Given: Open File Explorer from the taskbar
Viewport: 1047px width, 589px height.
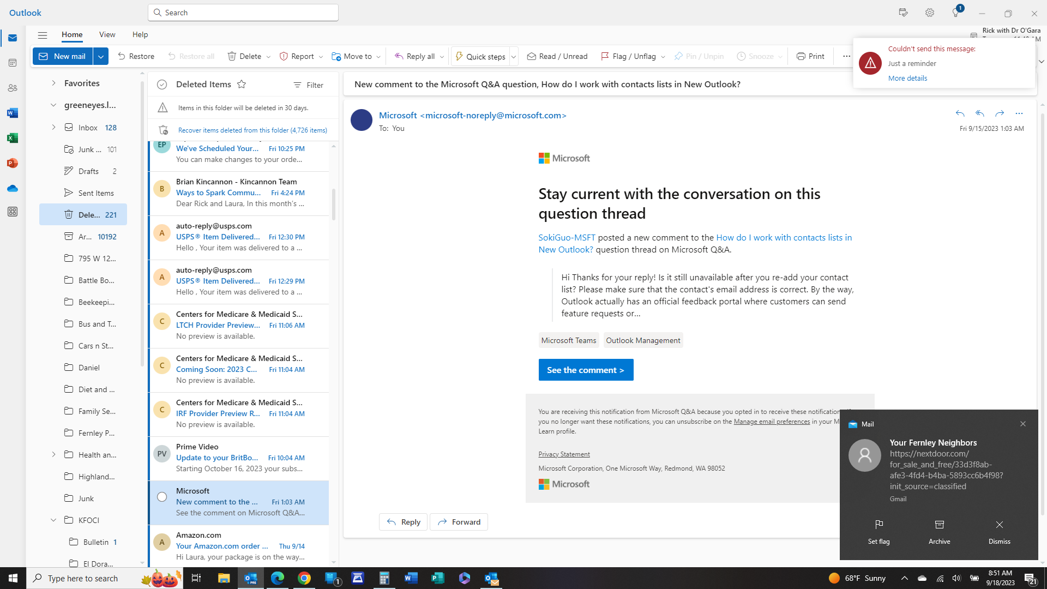Looking at the screenshot, I should pyautogui.click(x=224, y=578).
